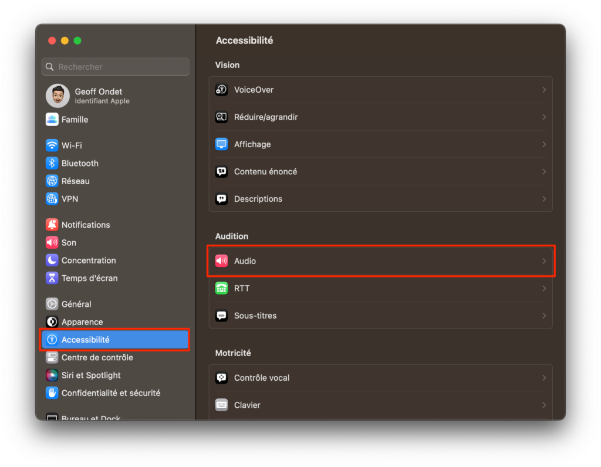The height and width of the screenshot is (467, 601).
Task: Click the Temps d'écran label
Action: pyautogui.click(x=89, y=278)
